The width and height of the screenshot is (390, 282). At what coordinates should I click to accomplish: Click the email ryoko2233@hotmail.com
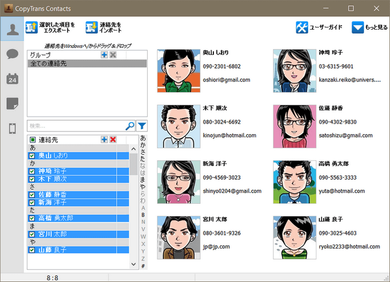click(x=349, y=247)
